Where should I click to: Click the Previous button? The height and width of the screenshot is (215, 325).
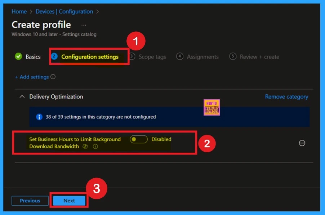tap(30, 201)
